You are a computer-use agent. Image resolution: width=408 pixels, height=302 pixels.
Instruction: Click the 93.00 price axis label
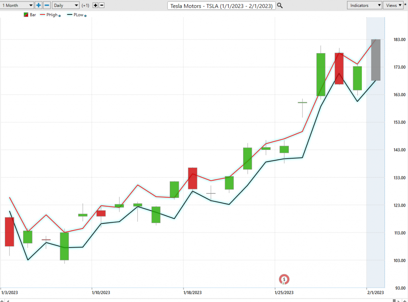click(x=400, y=288)
